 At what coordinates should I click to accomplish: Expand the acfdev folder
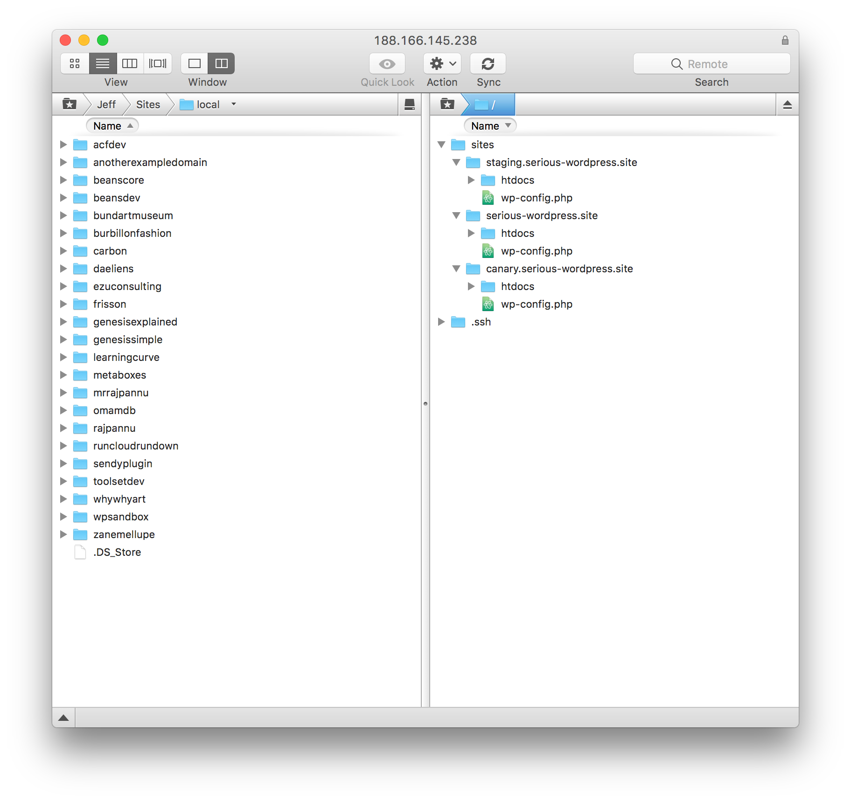(63, 145)
